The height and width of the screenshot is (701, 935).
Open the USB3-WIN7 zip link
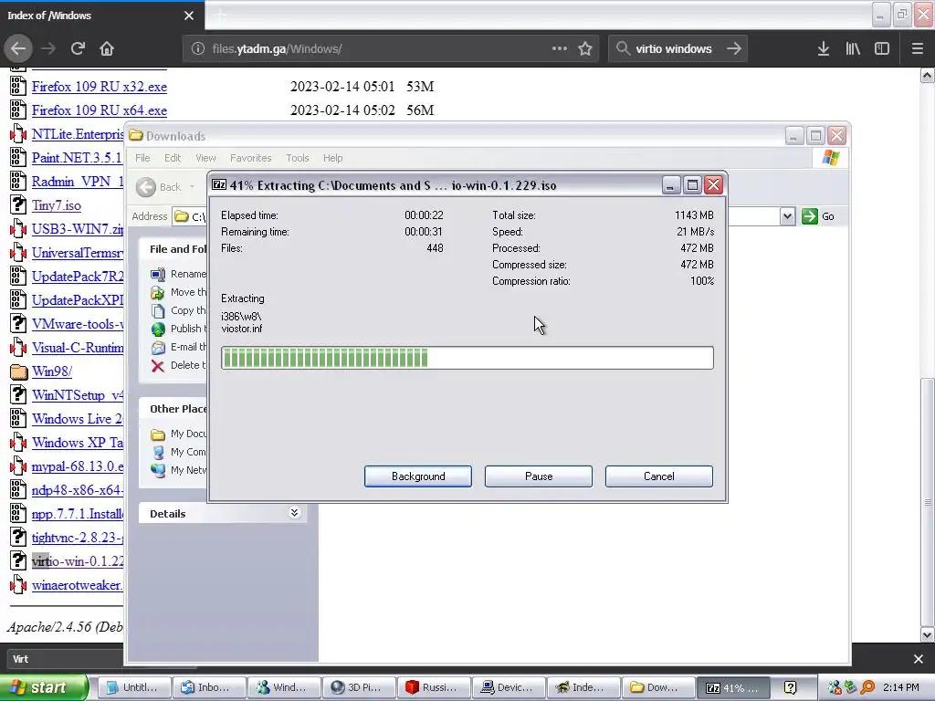click(x=78, y=229)
